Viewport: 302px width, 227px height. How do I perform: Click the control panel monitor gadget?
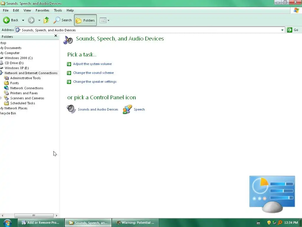tap(272, 194)
